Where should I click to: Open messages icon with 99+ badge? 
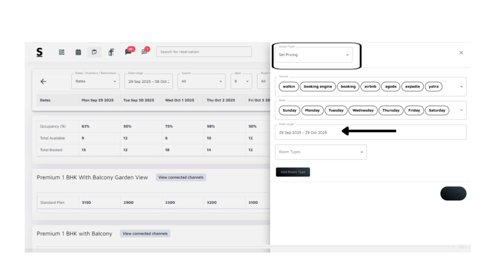[x=128, y=52]
